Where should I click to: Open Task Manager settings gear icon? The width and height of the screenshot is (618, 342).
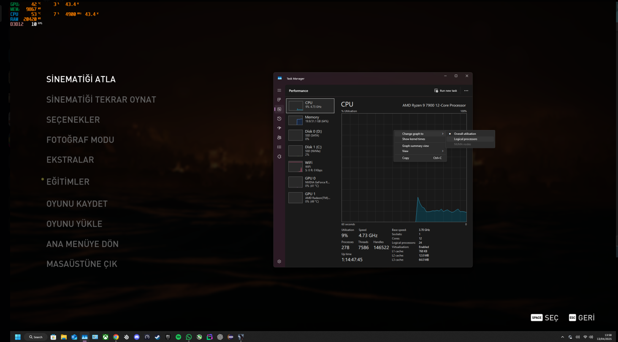pos(279,261)
